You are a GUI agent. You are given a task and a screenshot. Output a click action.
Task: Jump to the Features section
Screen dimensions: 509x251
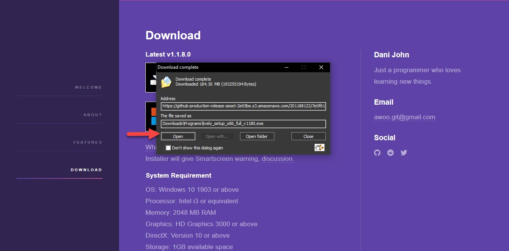click(x=88, y=143)
